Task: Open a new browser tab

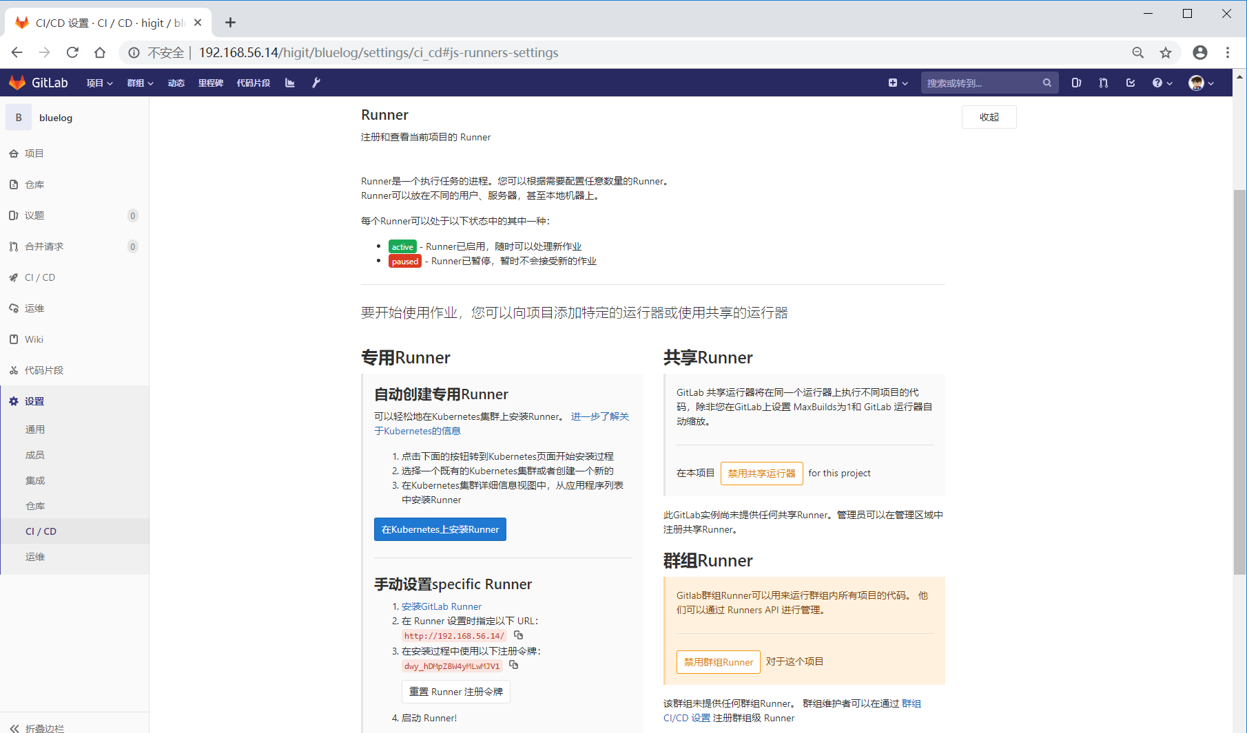Action: [x=230, y=23]
